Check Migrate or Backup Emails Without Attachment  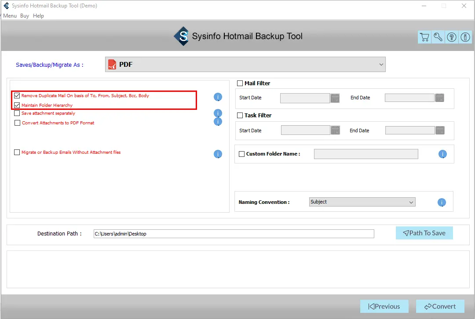pyautogui.click(x=17, y=152)
